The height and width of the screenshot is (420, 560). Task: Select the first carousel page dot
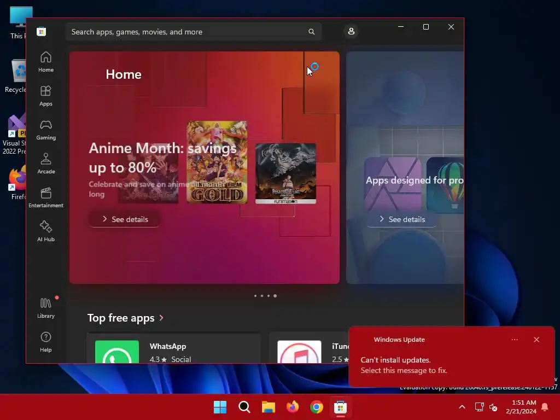(255, 296)
